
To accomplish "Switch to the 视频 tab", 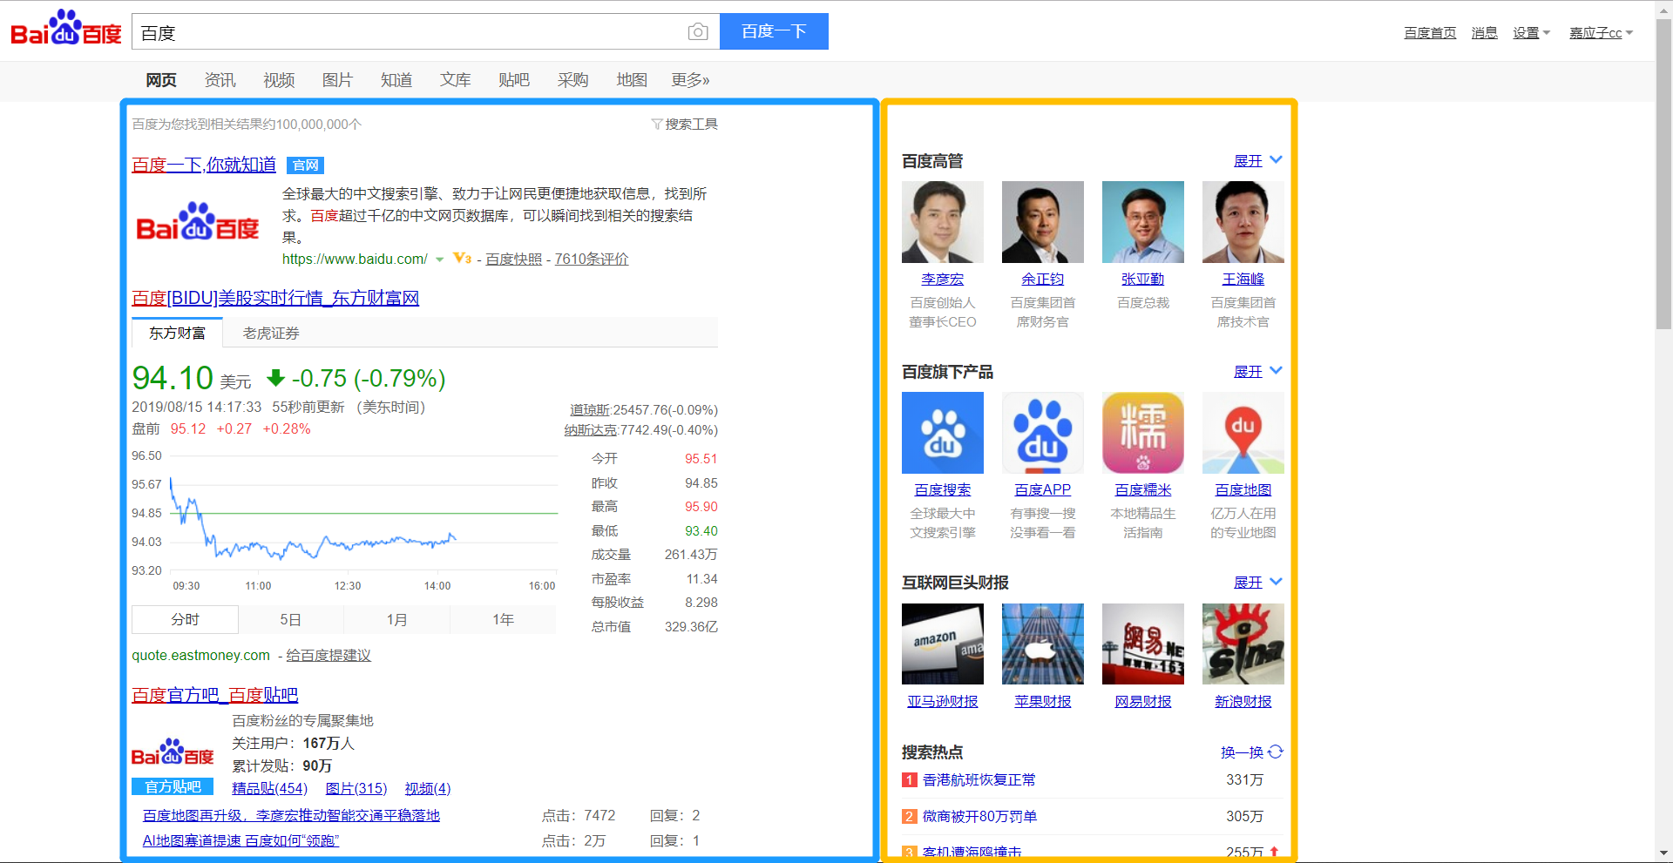I will (x=279, y=80).
